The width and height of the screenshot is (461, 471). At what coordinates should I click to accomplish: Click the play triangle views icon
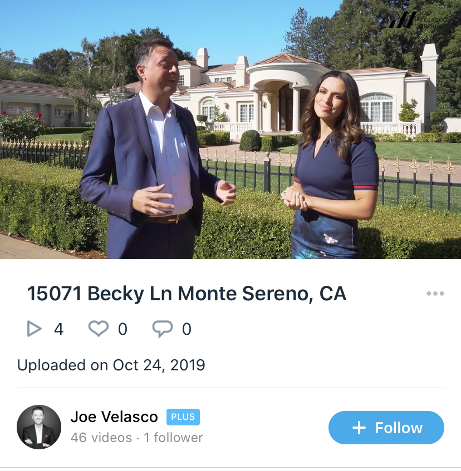point(34,329)
